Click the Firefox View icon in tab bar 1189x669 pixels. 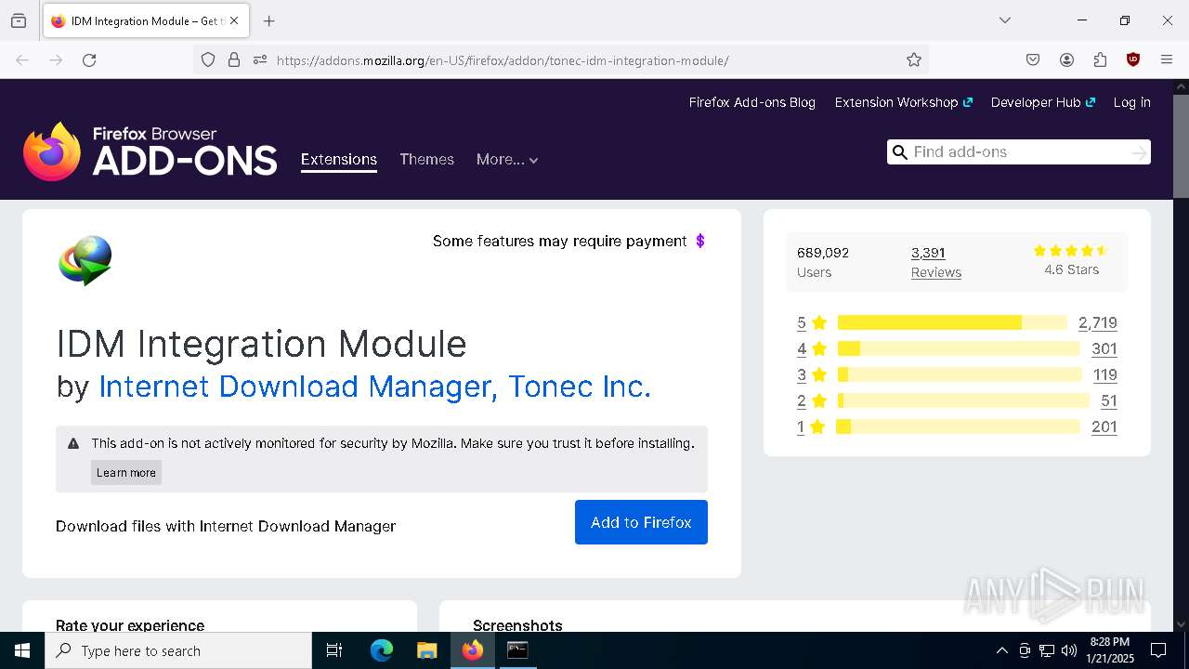[x=19, y=20]
